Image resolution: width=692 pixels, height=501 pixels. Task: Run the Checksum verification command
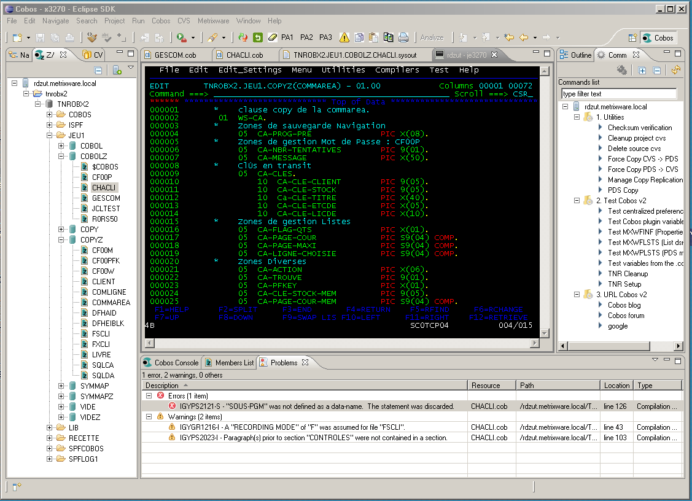639,128
